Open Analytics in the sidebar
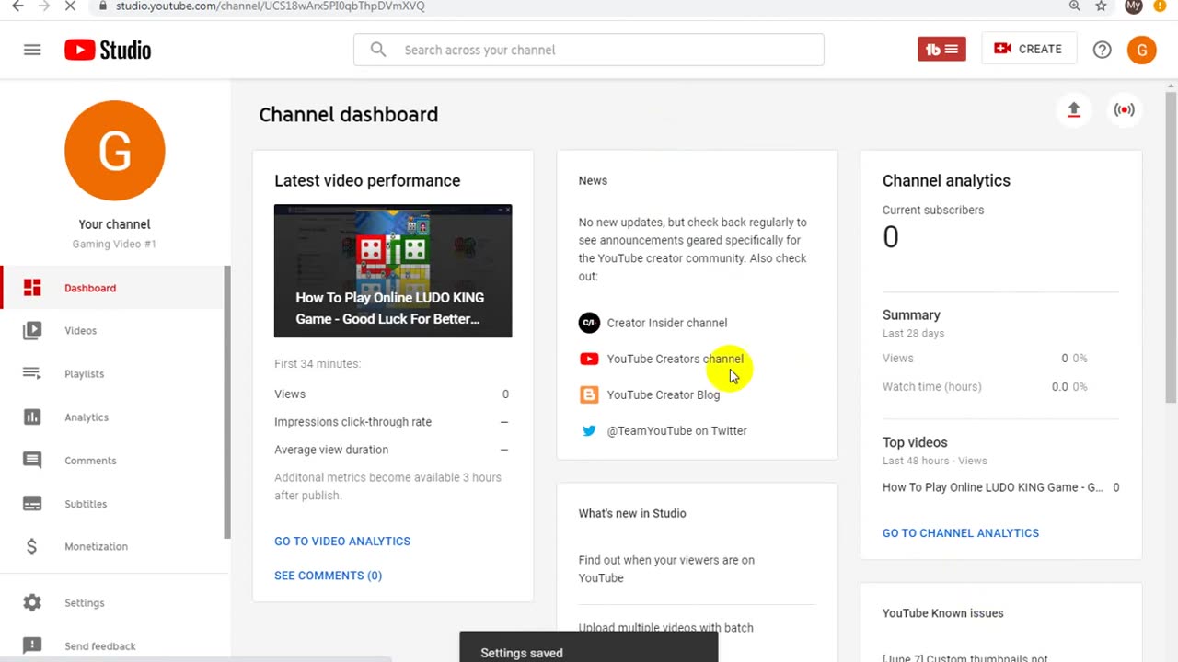The height and width of the screenshot is (662, 1178). tap(112, 417)
